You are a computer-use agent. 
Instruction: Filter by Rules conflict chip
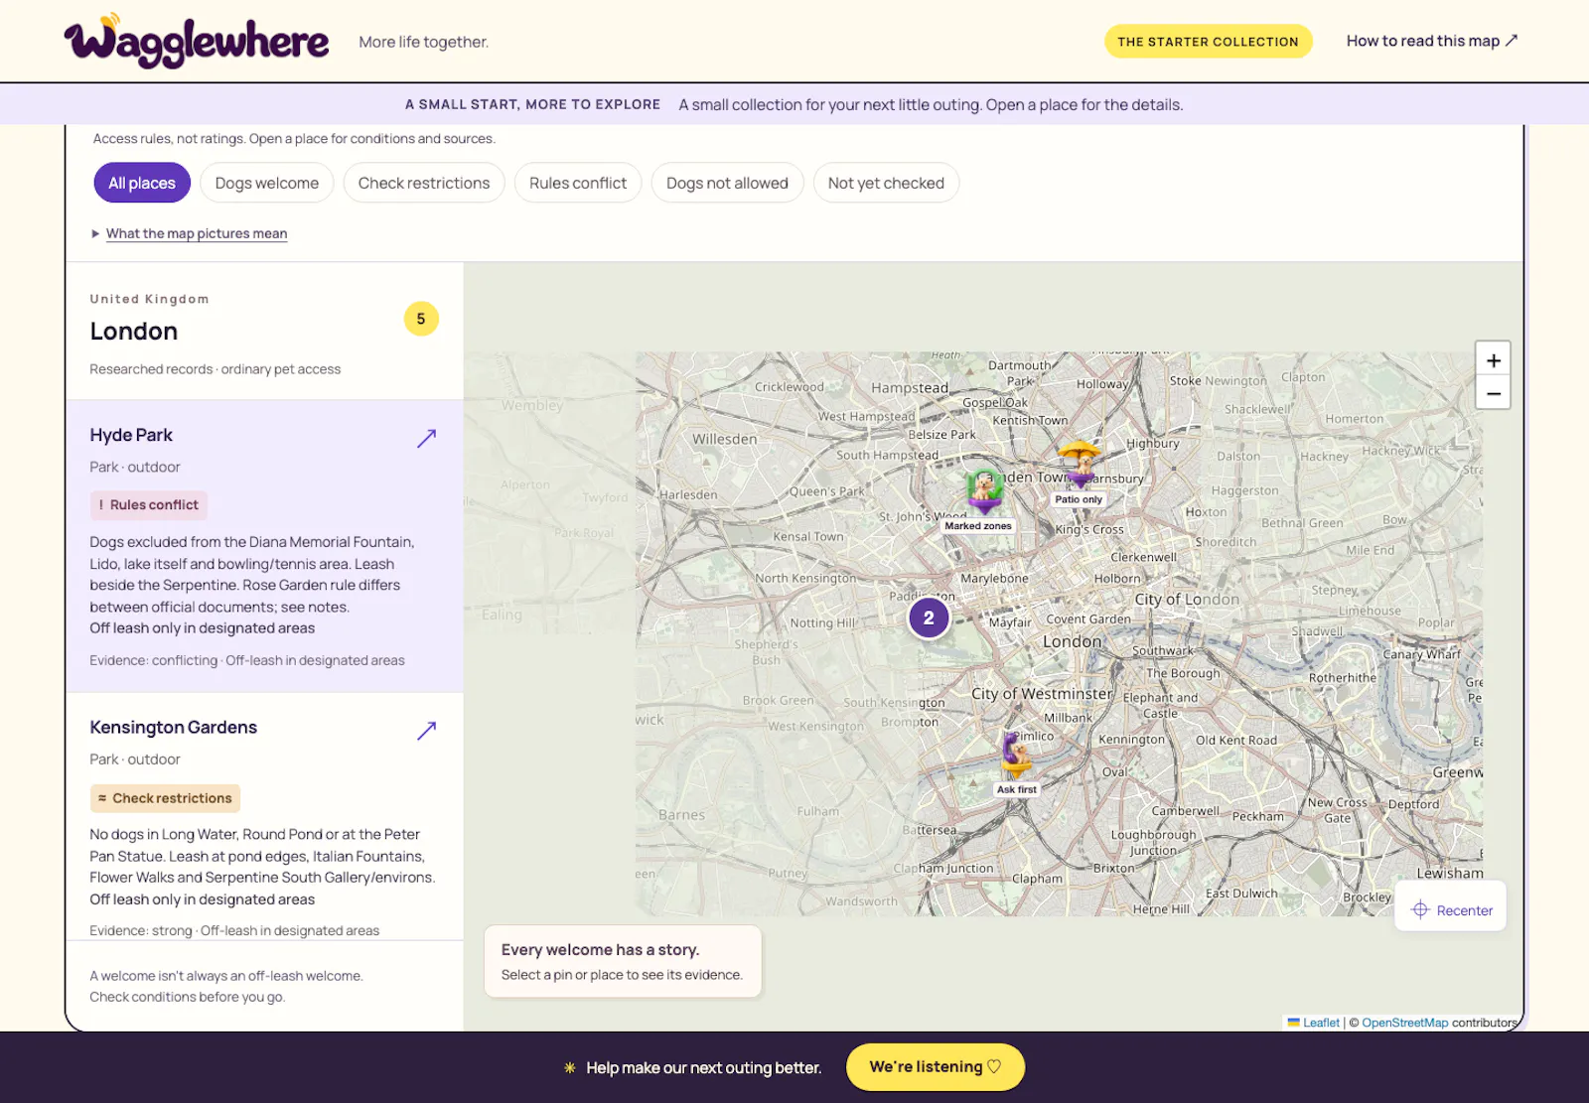(x=578, y=183)
